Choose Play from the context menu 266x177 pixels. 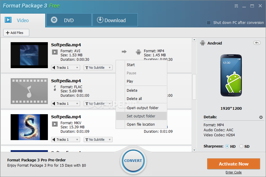click(141, 81)
